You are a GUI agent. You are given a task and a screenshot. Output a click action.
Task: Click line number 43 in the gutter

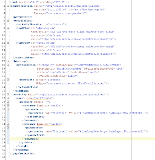tap(3, 157)
